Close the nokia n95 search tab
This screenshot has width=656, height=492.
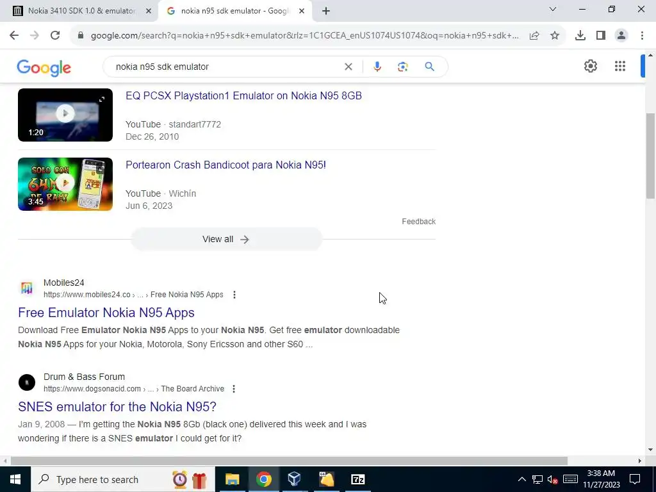302,11
